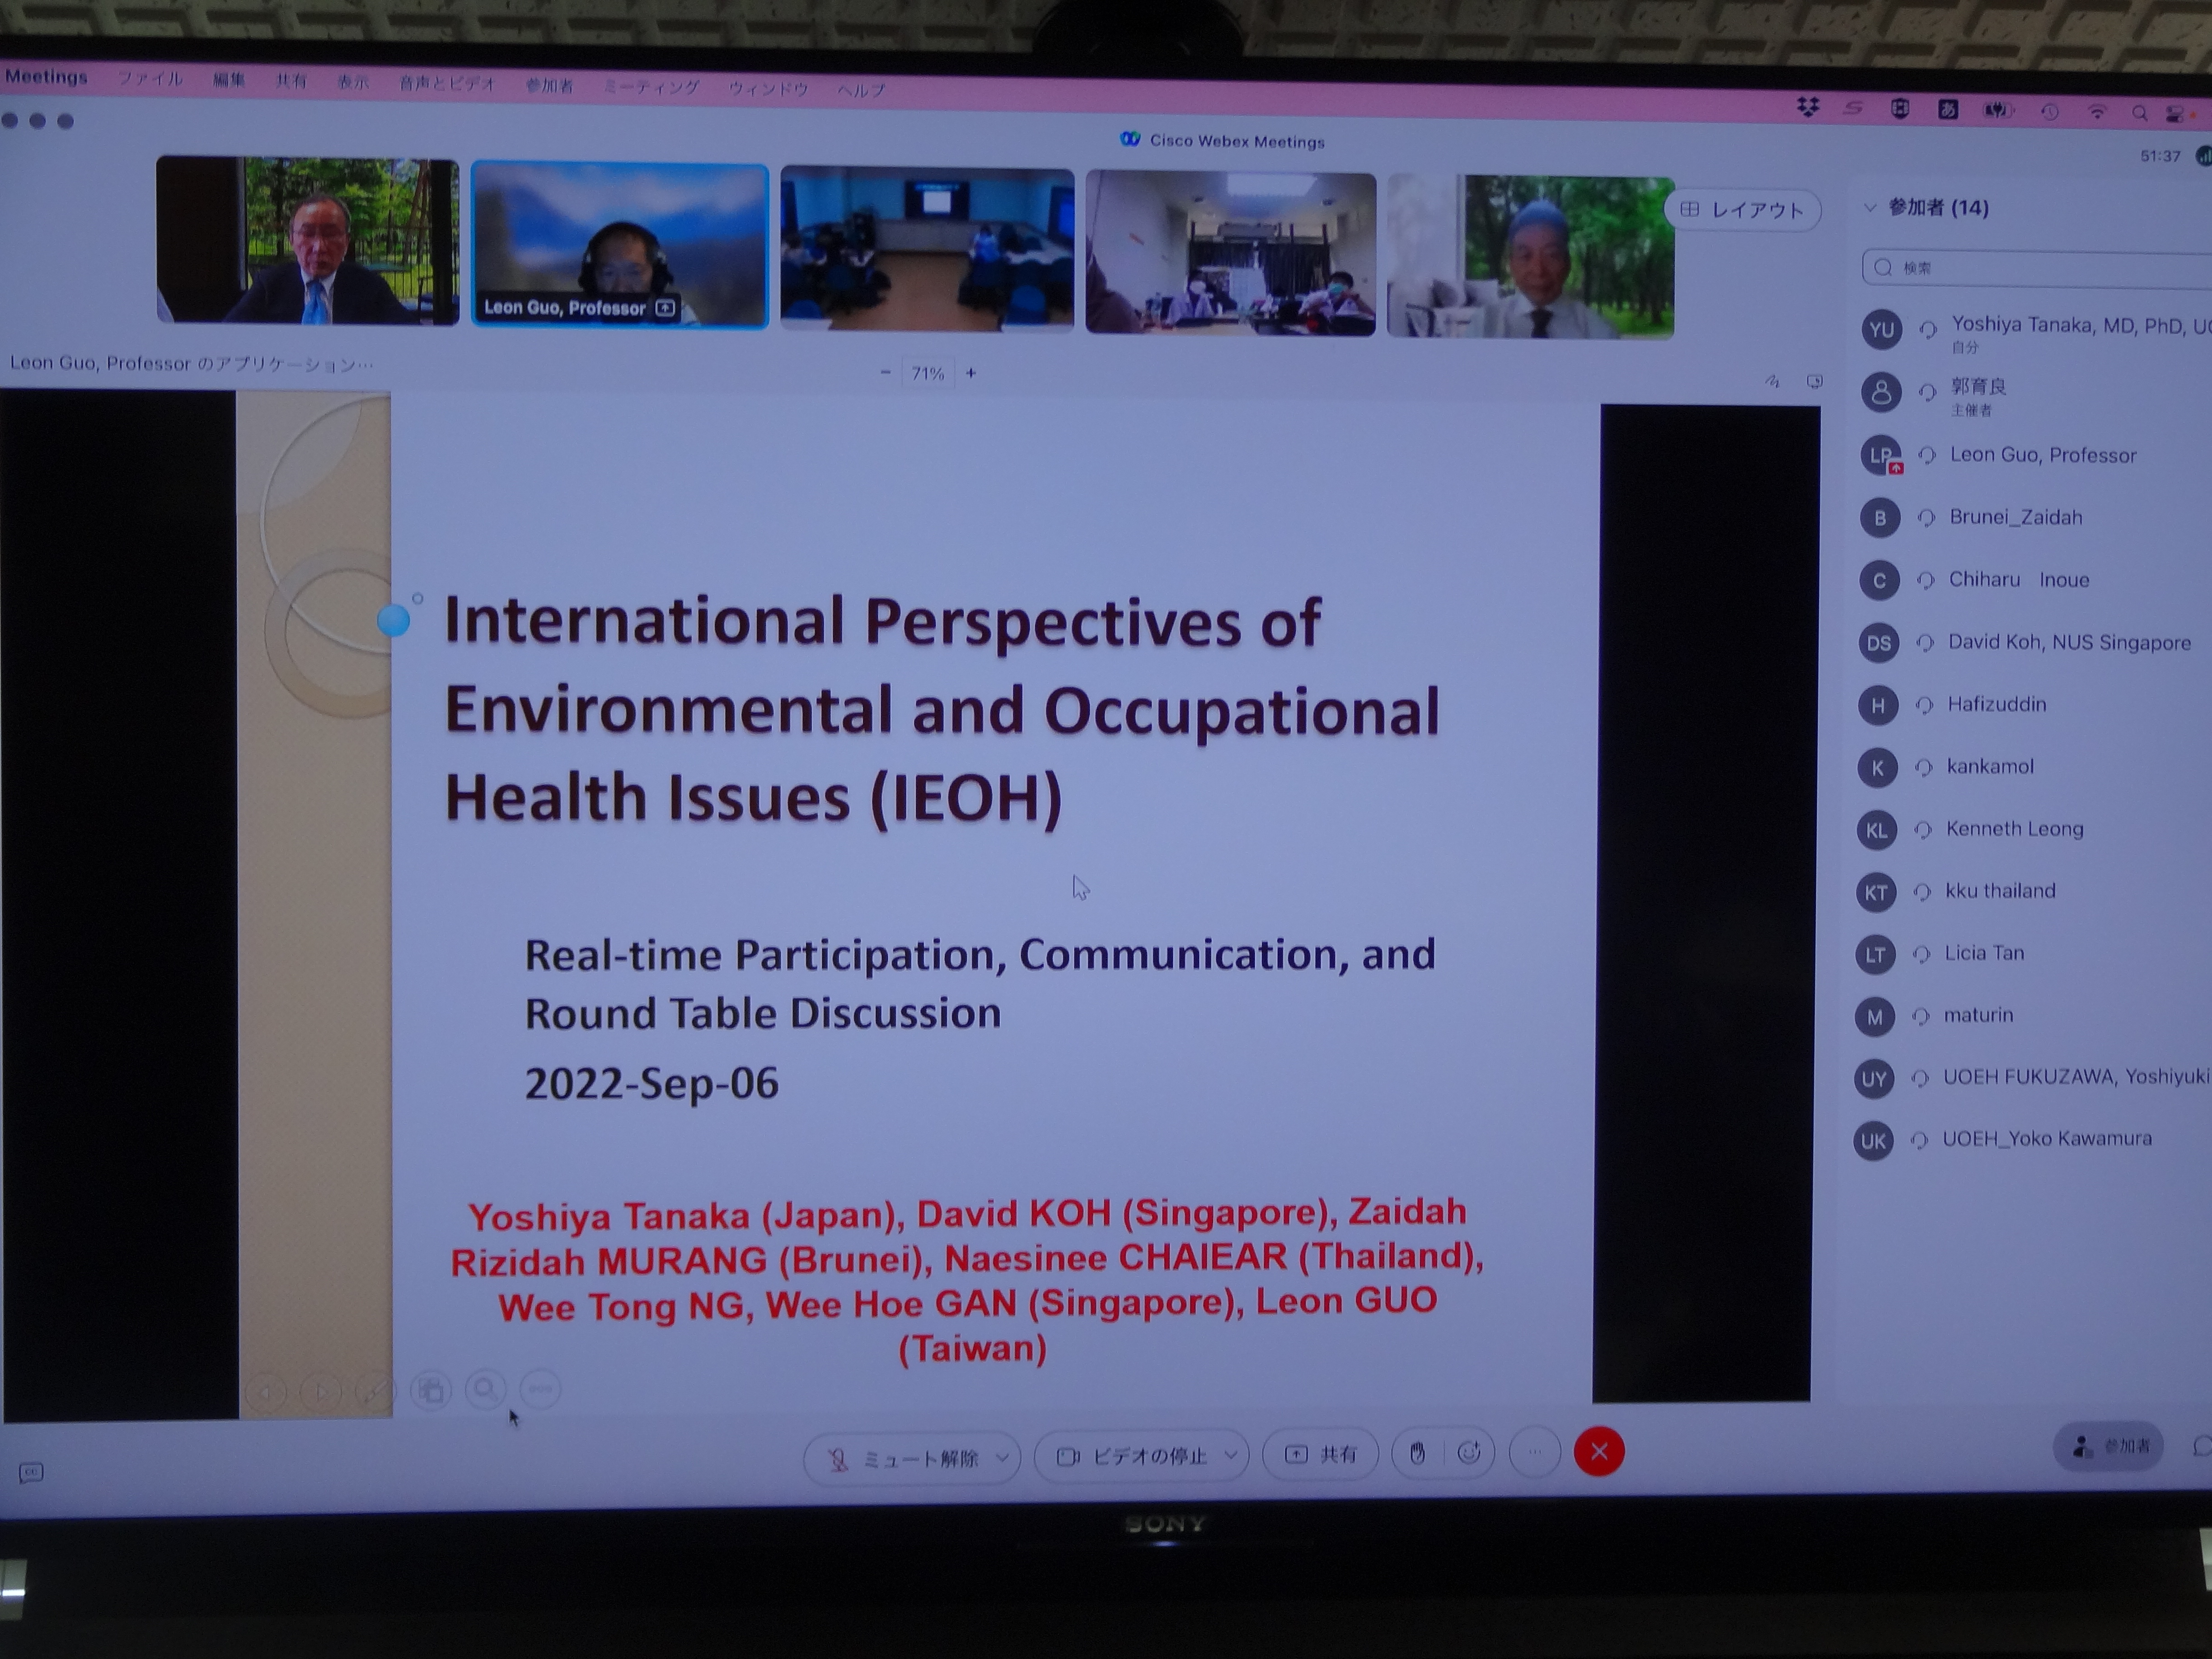Click the UK avatar for UOEH_Yoko Kawamura
Viewport: 2212px width, 1659px height.
tap(1873, 1141)
